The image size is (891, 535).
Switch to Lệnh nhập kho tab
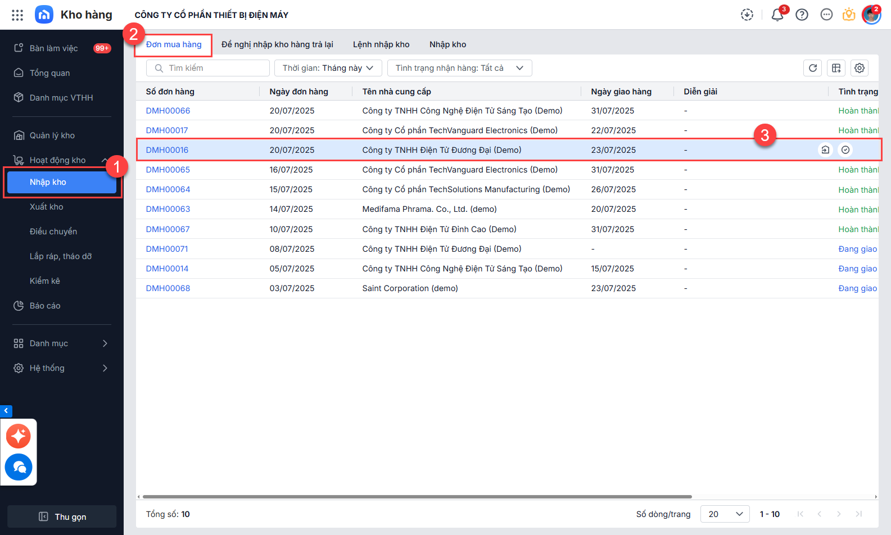[381, 44]
